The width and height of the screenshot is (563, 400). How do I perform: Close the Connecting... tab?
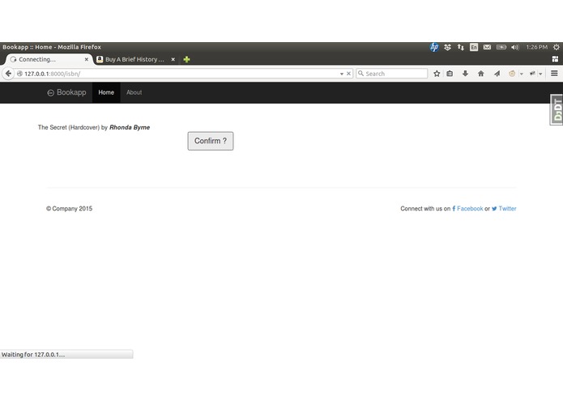coord(86,59)
